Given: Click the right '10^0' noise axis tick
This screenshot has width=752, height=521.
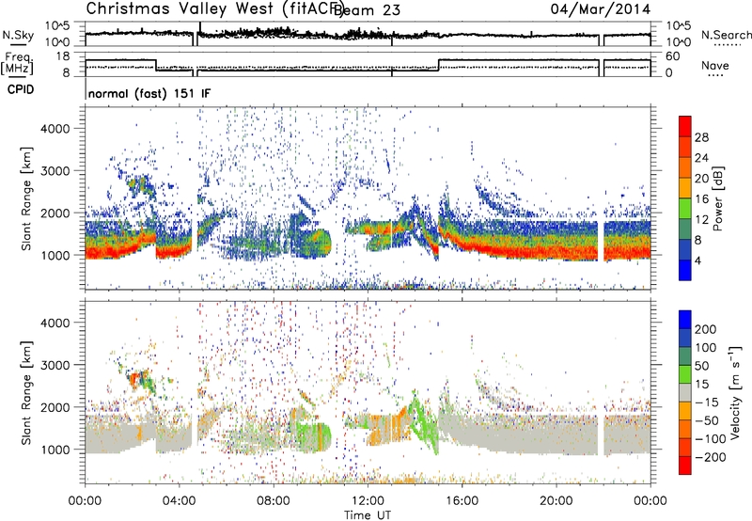Looking at the screenshot, I should point(679,42).
